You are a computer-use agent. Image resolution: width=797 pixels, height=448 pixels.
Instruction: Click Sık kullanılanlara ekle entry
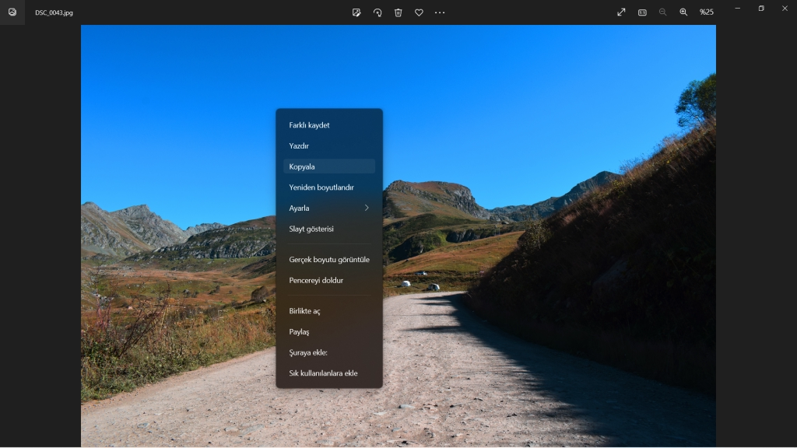click(x=329, y=373)
